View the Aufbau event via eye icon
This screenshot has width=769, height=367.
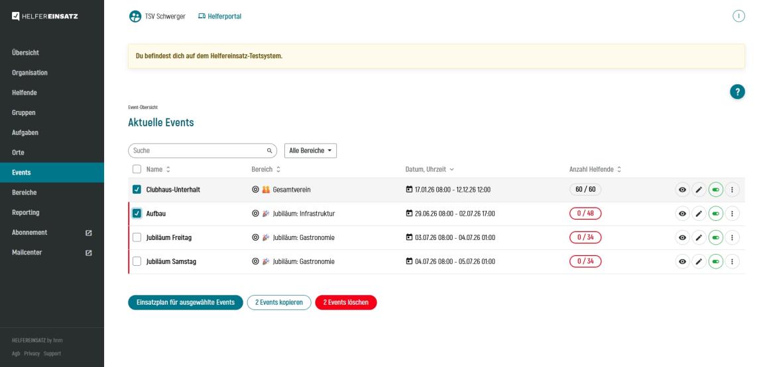(x=682, y=214)
